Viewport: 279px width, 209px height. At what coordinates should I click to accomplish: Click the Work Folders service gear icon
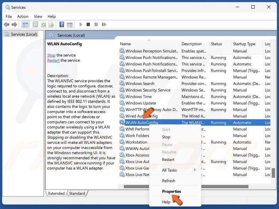point(122,135)
